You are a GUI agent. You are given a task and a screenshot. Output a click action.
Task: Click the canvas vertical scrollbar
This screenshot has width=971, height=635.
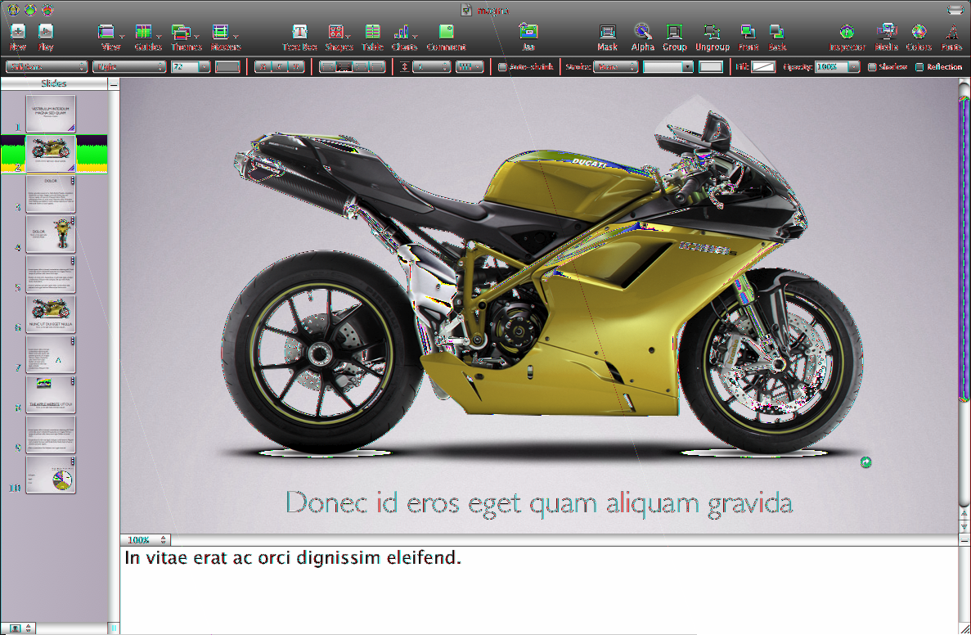point(964,249)
